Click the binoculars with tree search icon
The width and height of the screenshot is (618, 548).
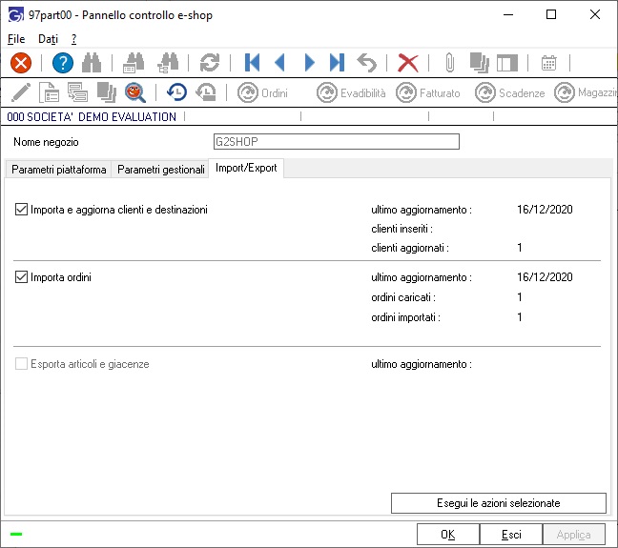pos(168,63)
